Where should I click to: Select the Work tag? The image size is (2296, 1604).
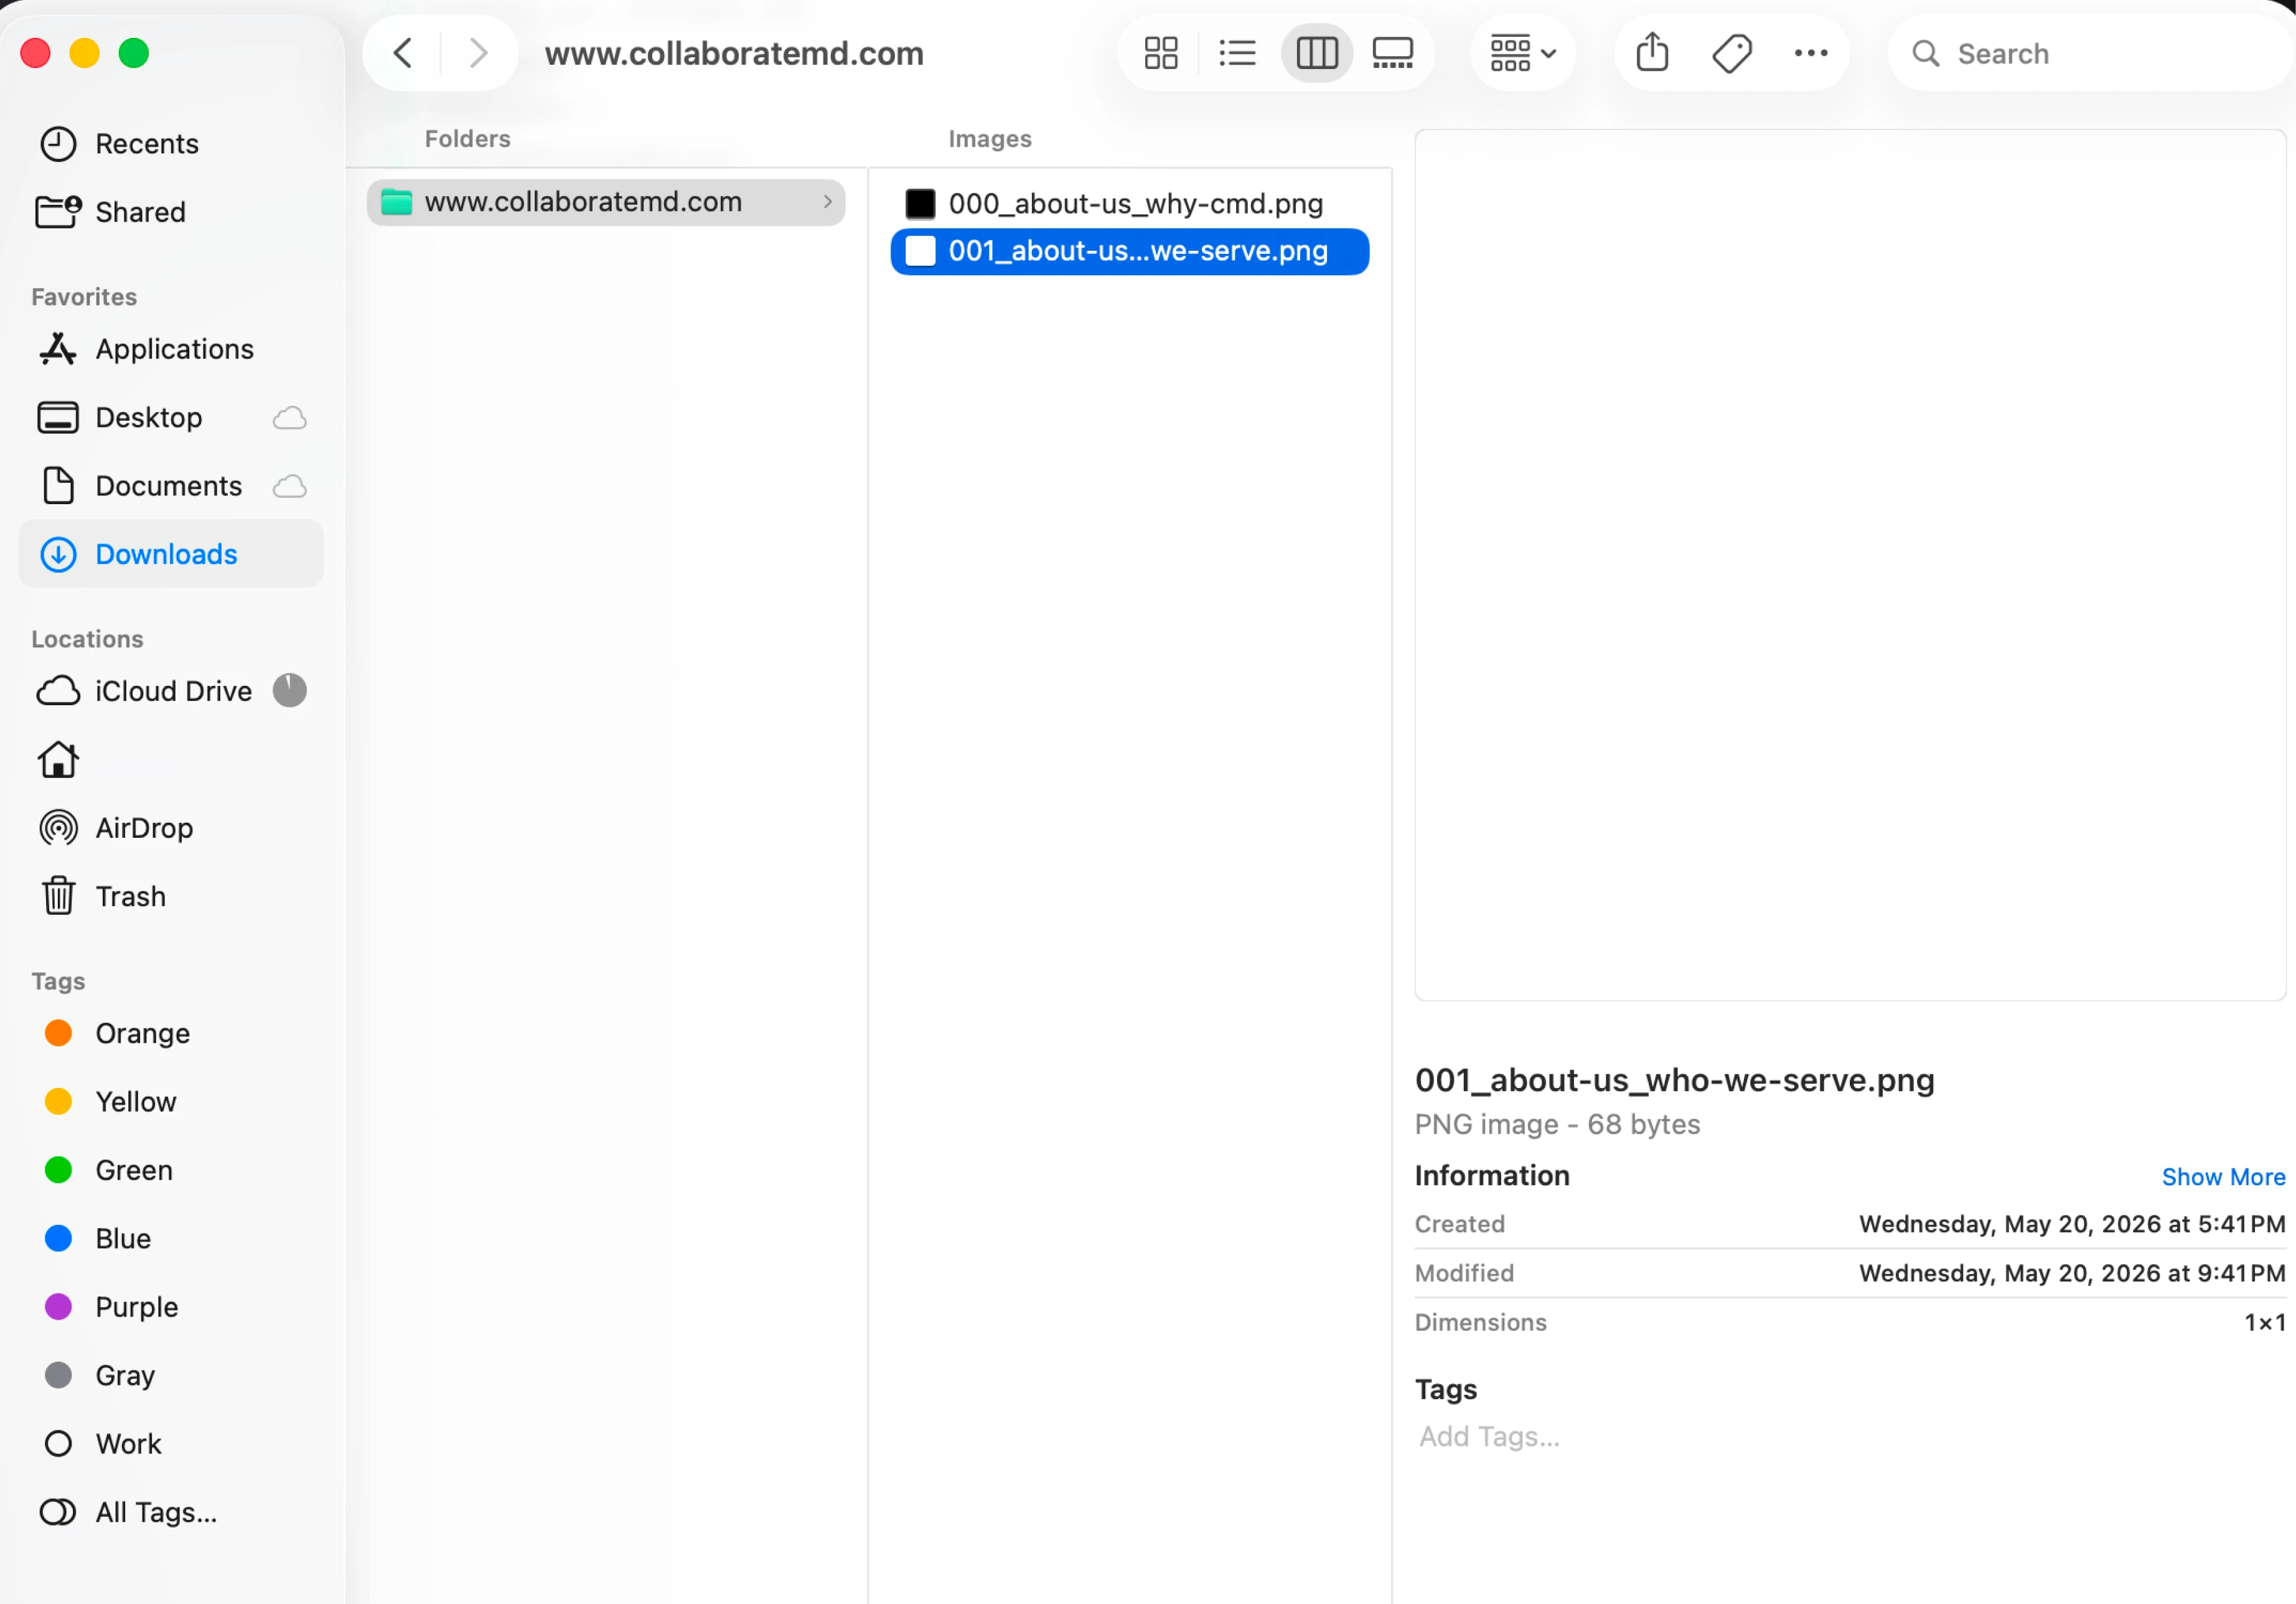tap(170, 1444)
